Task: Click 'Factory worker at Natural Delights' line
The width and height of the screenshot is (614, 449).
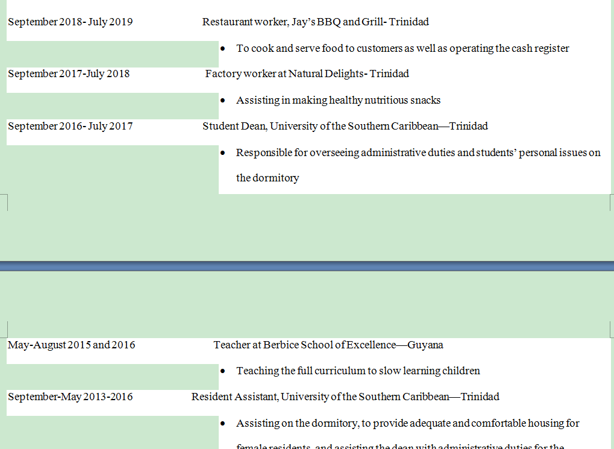Action: (x=307, y=74)
